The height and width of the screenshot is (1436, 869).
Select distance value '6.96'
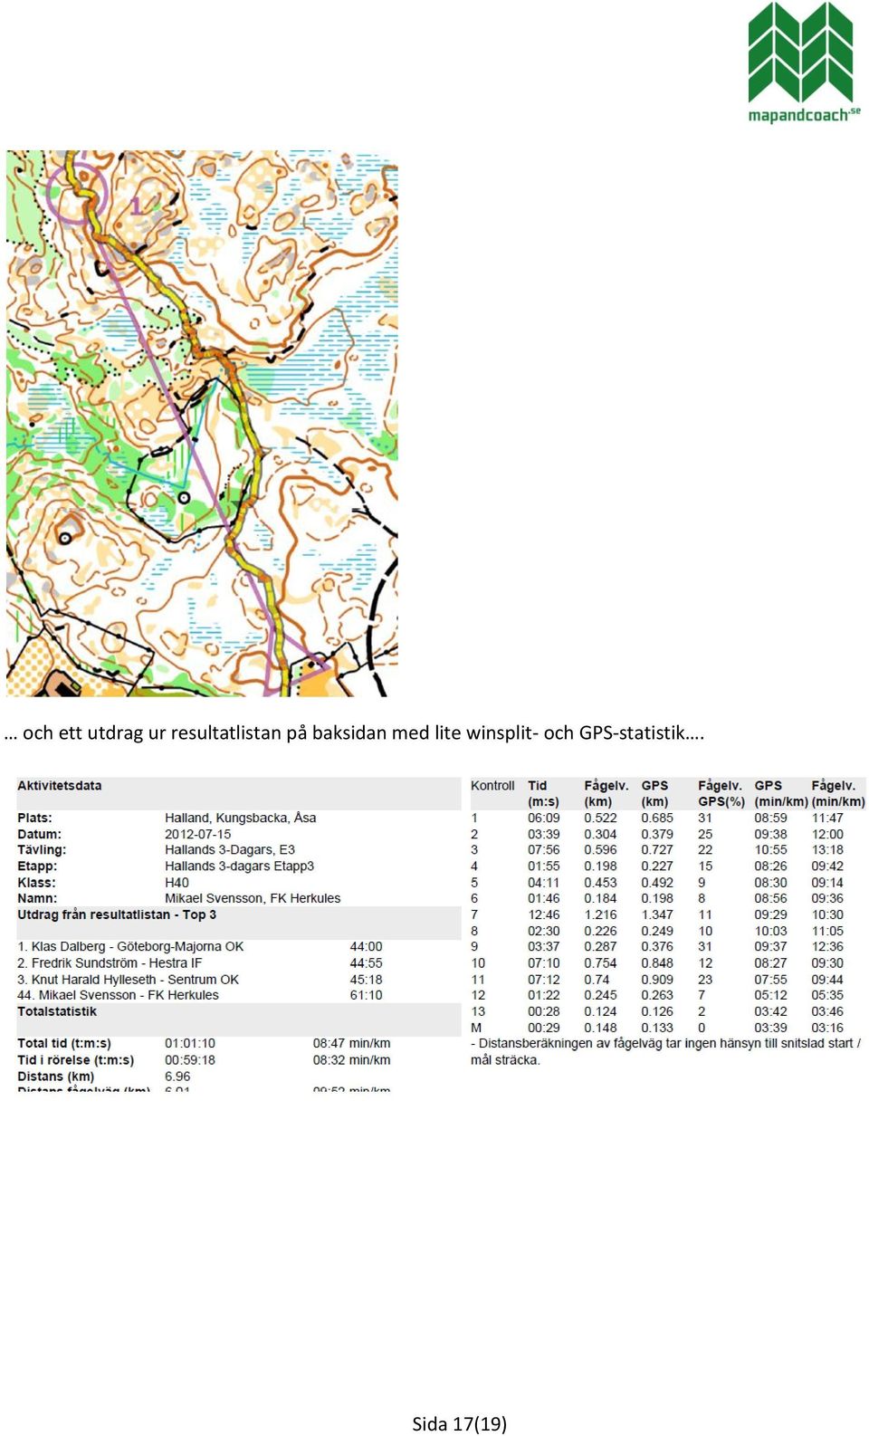[x=177, y=1076]
